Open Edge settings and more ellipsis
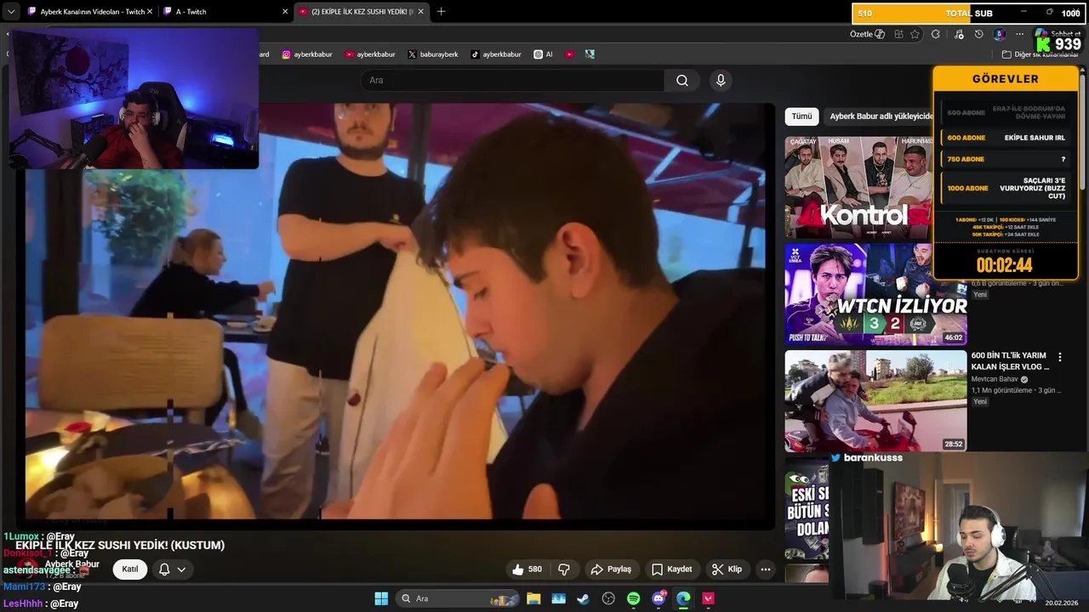This screenshot has height=612, width=1089. tap(1019, 34)
